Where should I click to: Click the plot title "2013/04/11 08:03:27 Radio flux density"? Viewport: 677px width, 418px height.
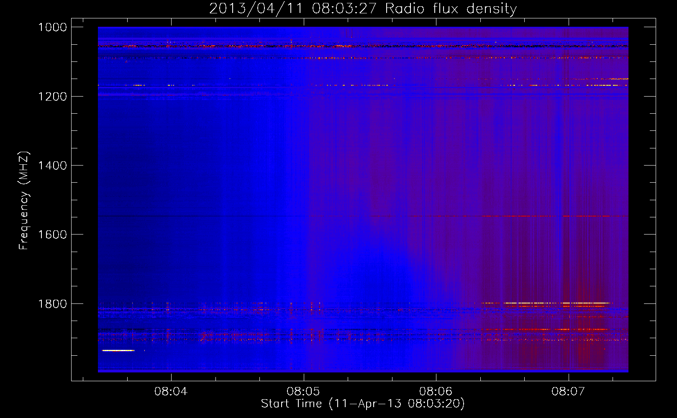tap(363, 8)
